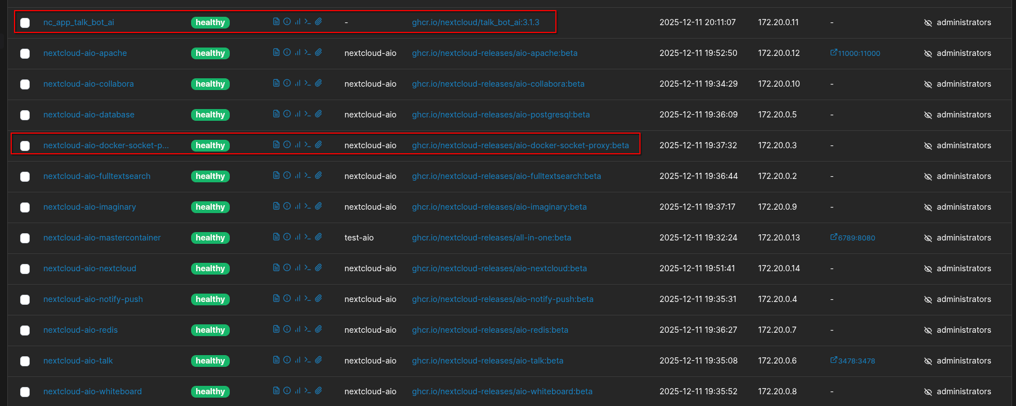
Task: Open logs icon for nc_app_talk_bot_ai
Action: (x=276, y=22)
